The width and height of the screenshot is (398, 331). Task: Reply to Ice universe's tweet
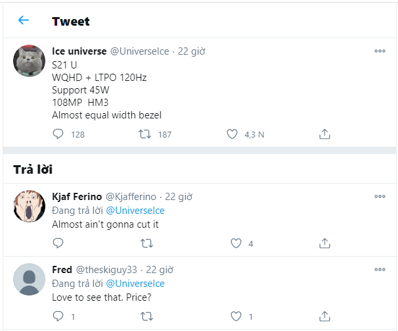point(58,134)
